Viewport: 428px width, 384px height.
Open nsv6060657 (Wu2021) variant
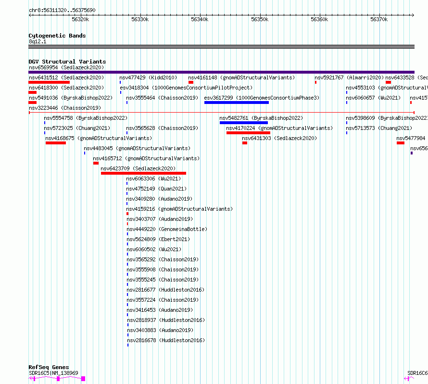(x=373, y=98)
